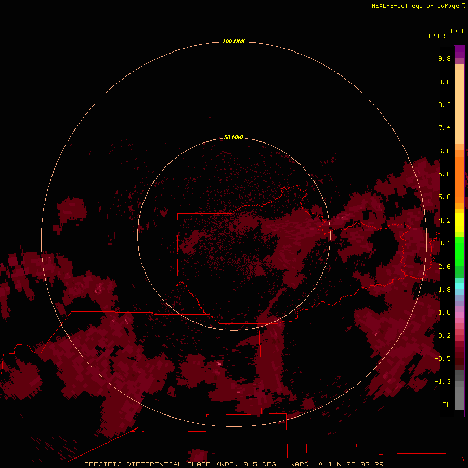The image size is (468, 468).
Task: Click the 5.0 scale value label
Action: tap(445, 197)
